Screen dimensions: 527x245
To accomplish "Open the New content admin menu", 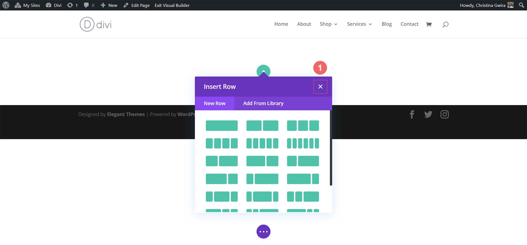I will [x=109, y=5].
